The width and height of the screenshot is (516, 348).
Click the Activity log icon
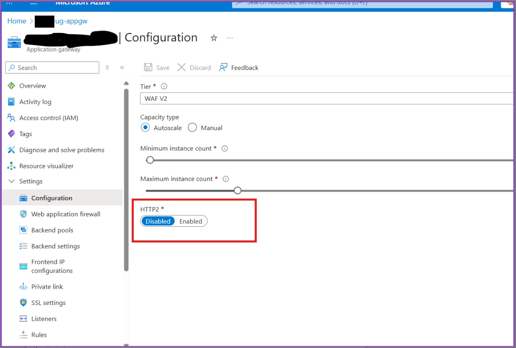click(x=11, y=102)
